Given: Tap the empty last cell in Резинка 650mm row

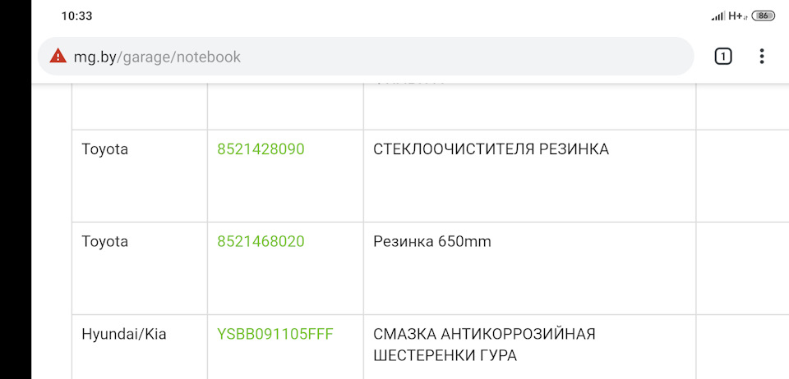Looking at the screenshot, I should 740,267.
